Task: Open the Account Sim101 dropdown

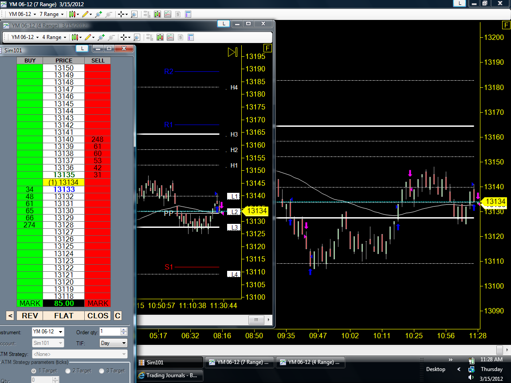Action: (x=48, y=343)
